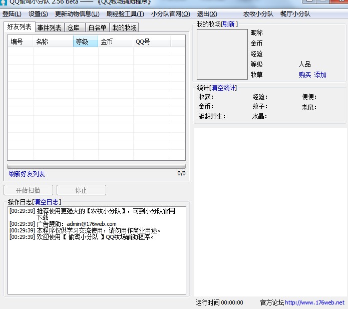Click the 购买 link next to 牧草

pos(305,75)
